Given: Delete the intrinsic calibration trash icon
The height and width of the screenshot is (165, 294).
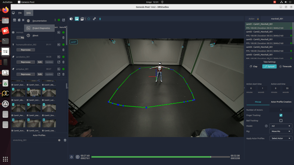Looking at the screenshot, I should click(63, 38).
